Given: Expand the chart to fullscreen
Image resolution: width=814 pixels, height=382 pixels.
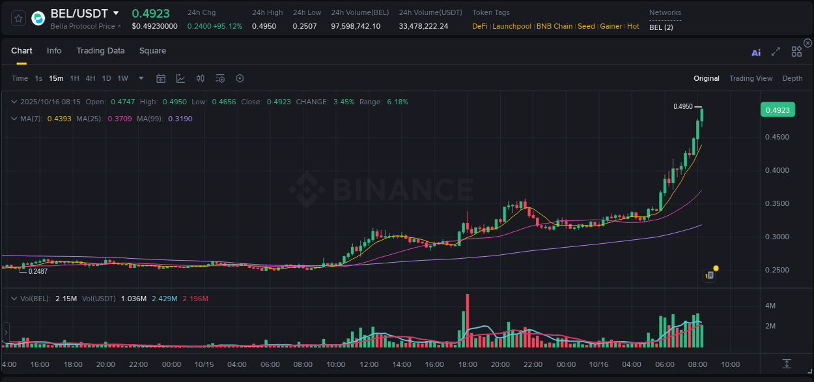Looking at the screenshot, I should 776,52.
